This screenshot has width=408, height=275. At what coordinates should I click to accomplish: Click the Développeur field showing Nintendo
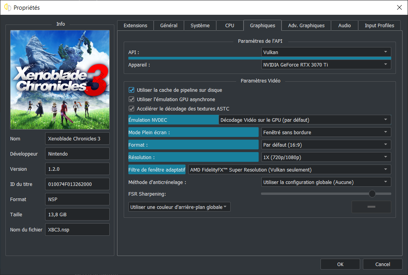click(x=77, y=154)
